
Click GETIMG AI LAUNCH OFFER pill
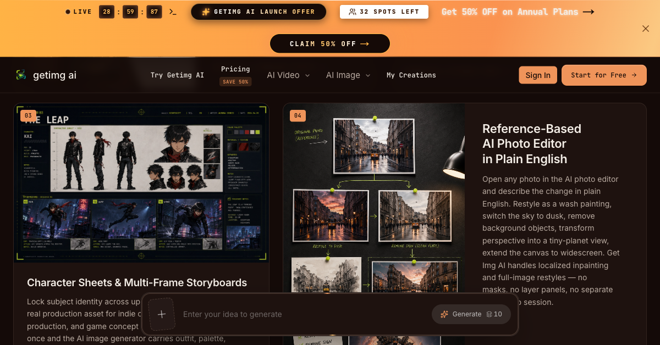[258, 12]
